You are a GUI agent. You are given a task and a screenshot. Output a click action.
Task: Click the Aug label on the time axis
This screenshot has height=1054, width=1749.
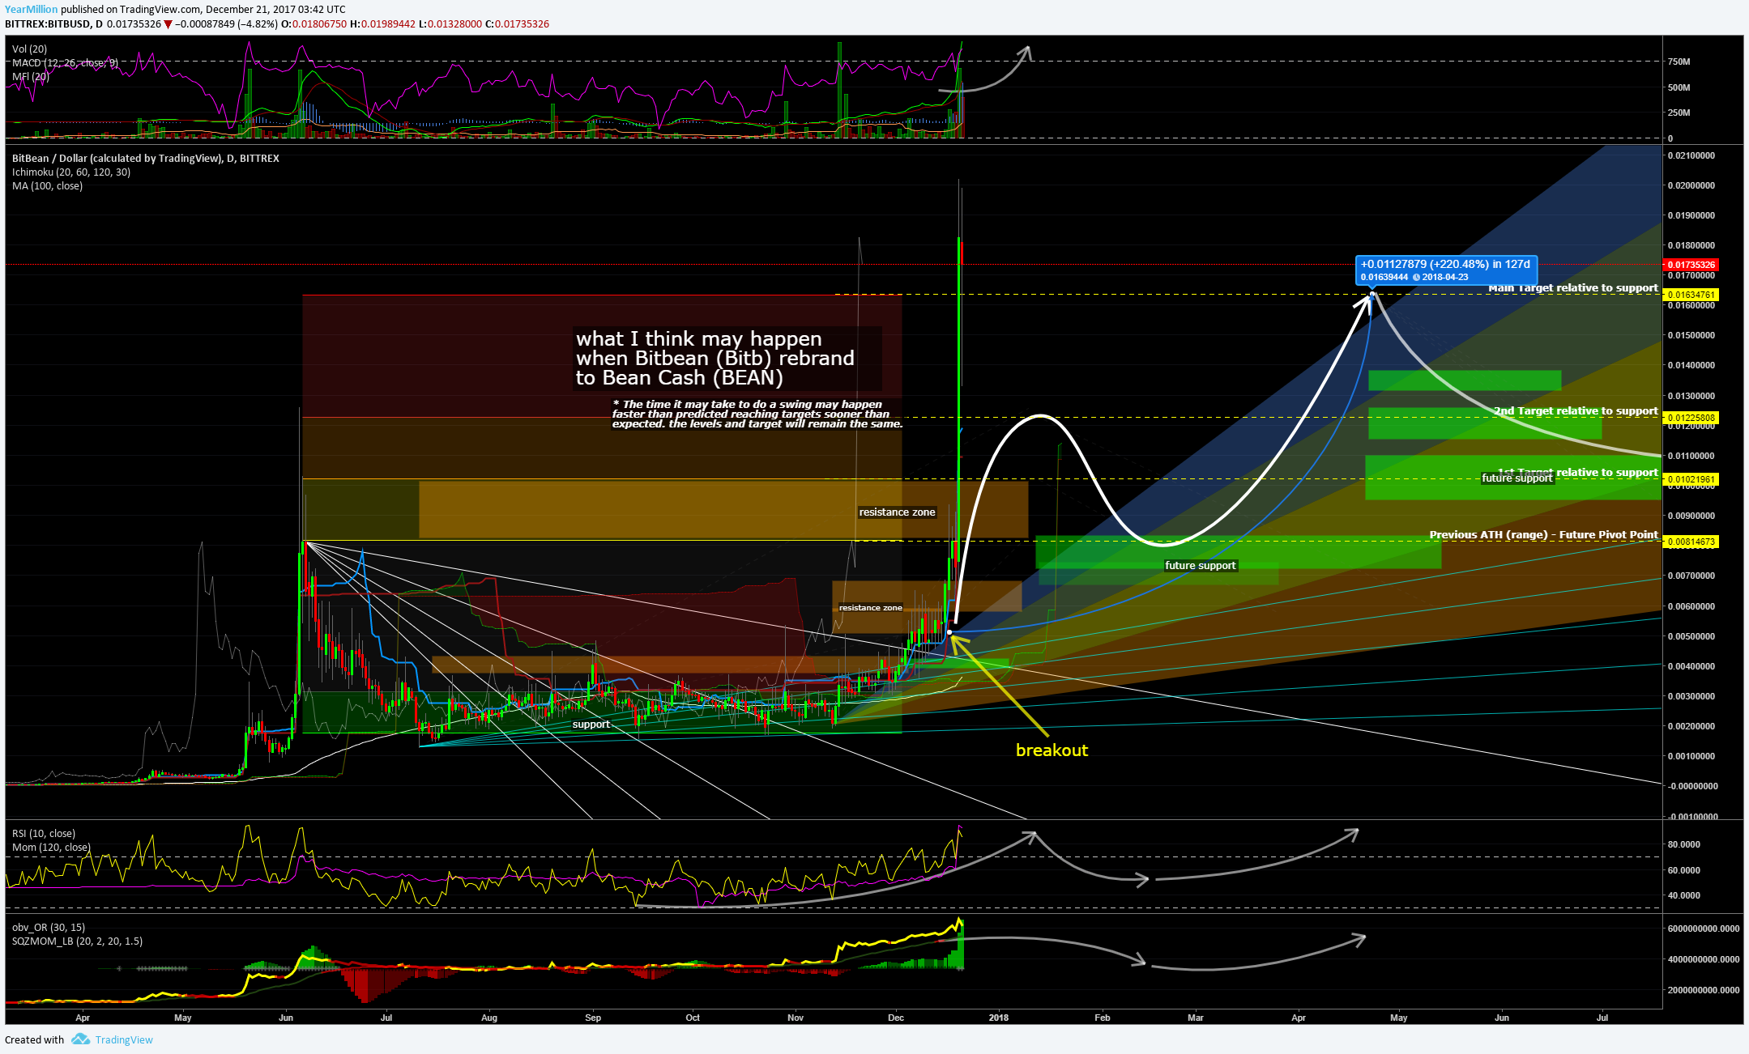(x=489, y=1018)
